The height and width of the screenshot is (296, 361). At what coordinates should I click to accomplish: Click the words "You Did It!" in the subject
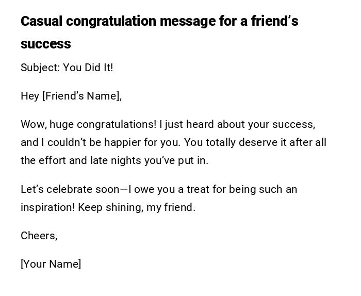(x=88, y=68)
